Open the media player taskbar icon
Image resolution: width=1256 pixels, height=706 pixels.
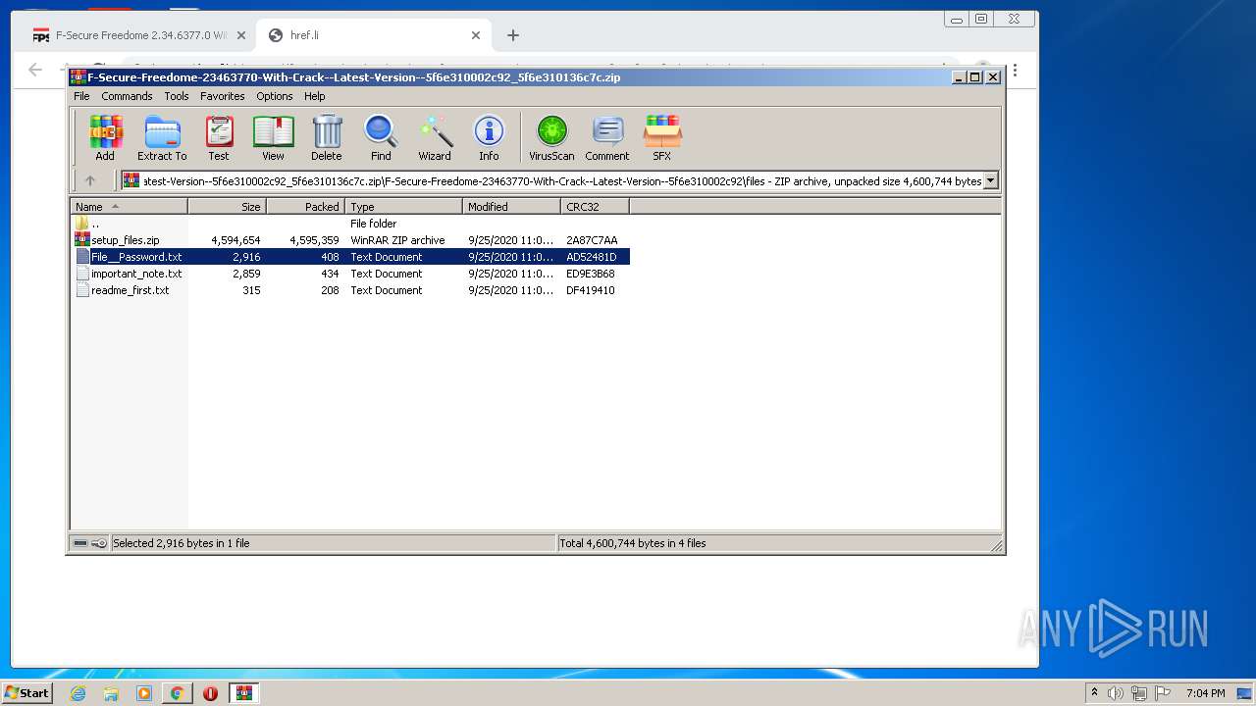click(144, 693)
